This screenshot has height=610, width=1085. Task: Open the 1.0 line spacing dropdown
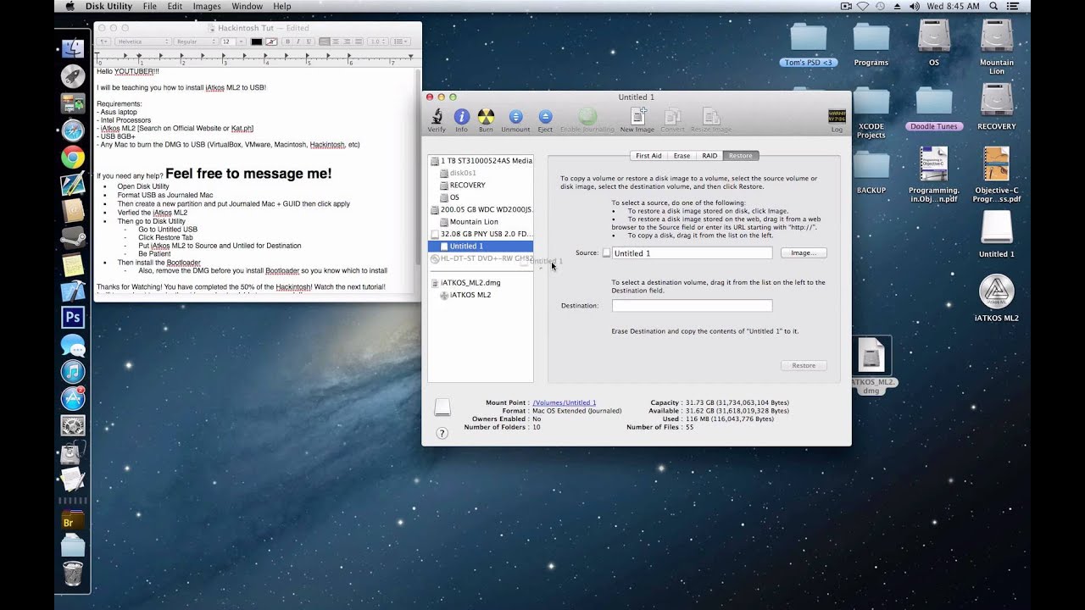click(379, 41)
